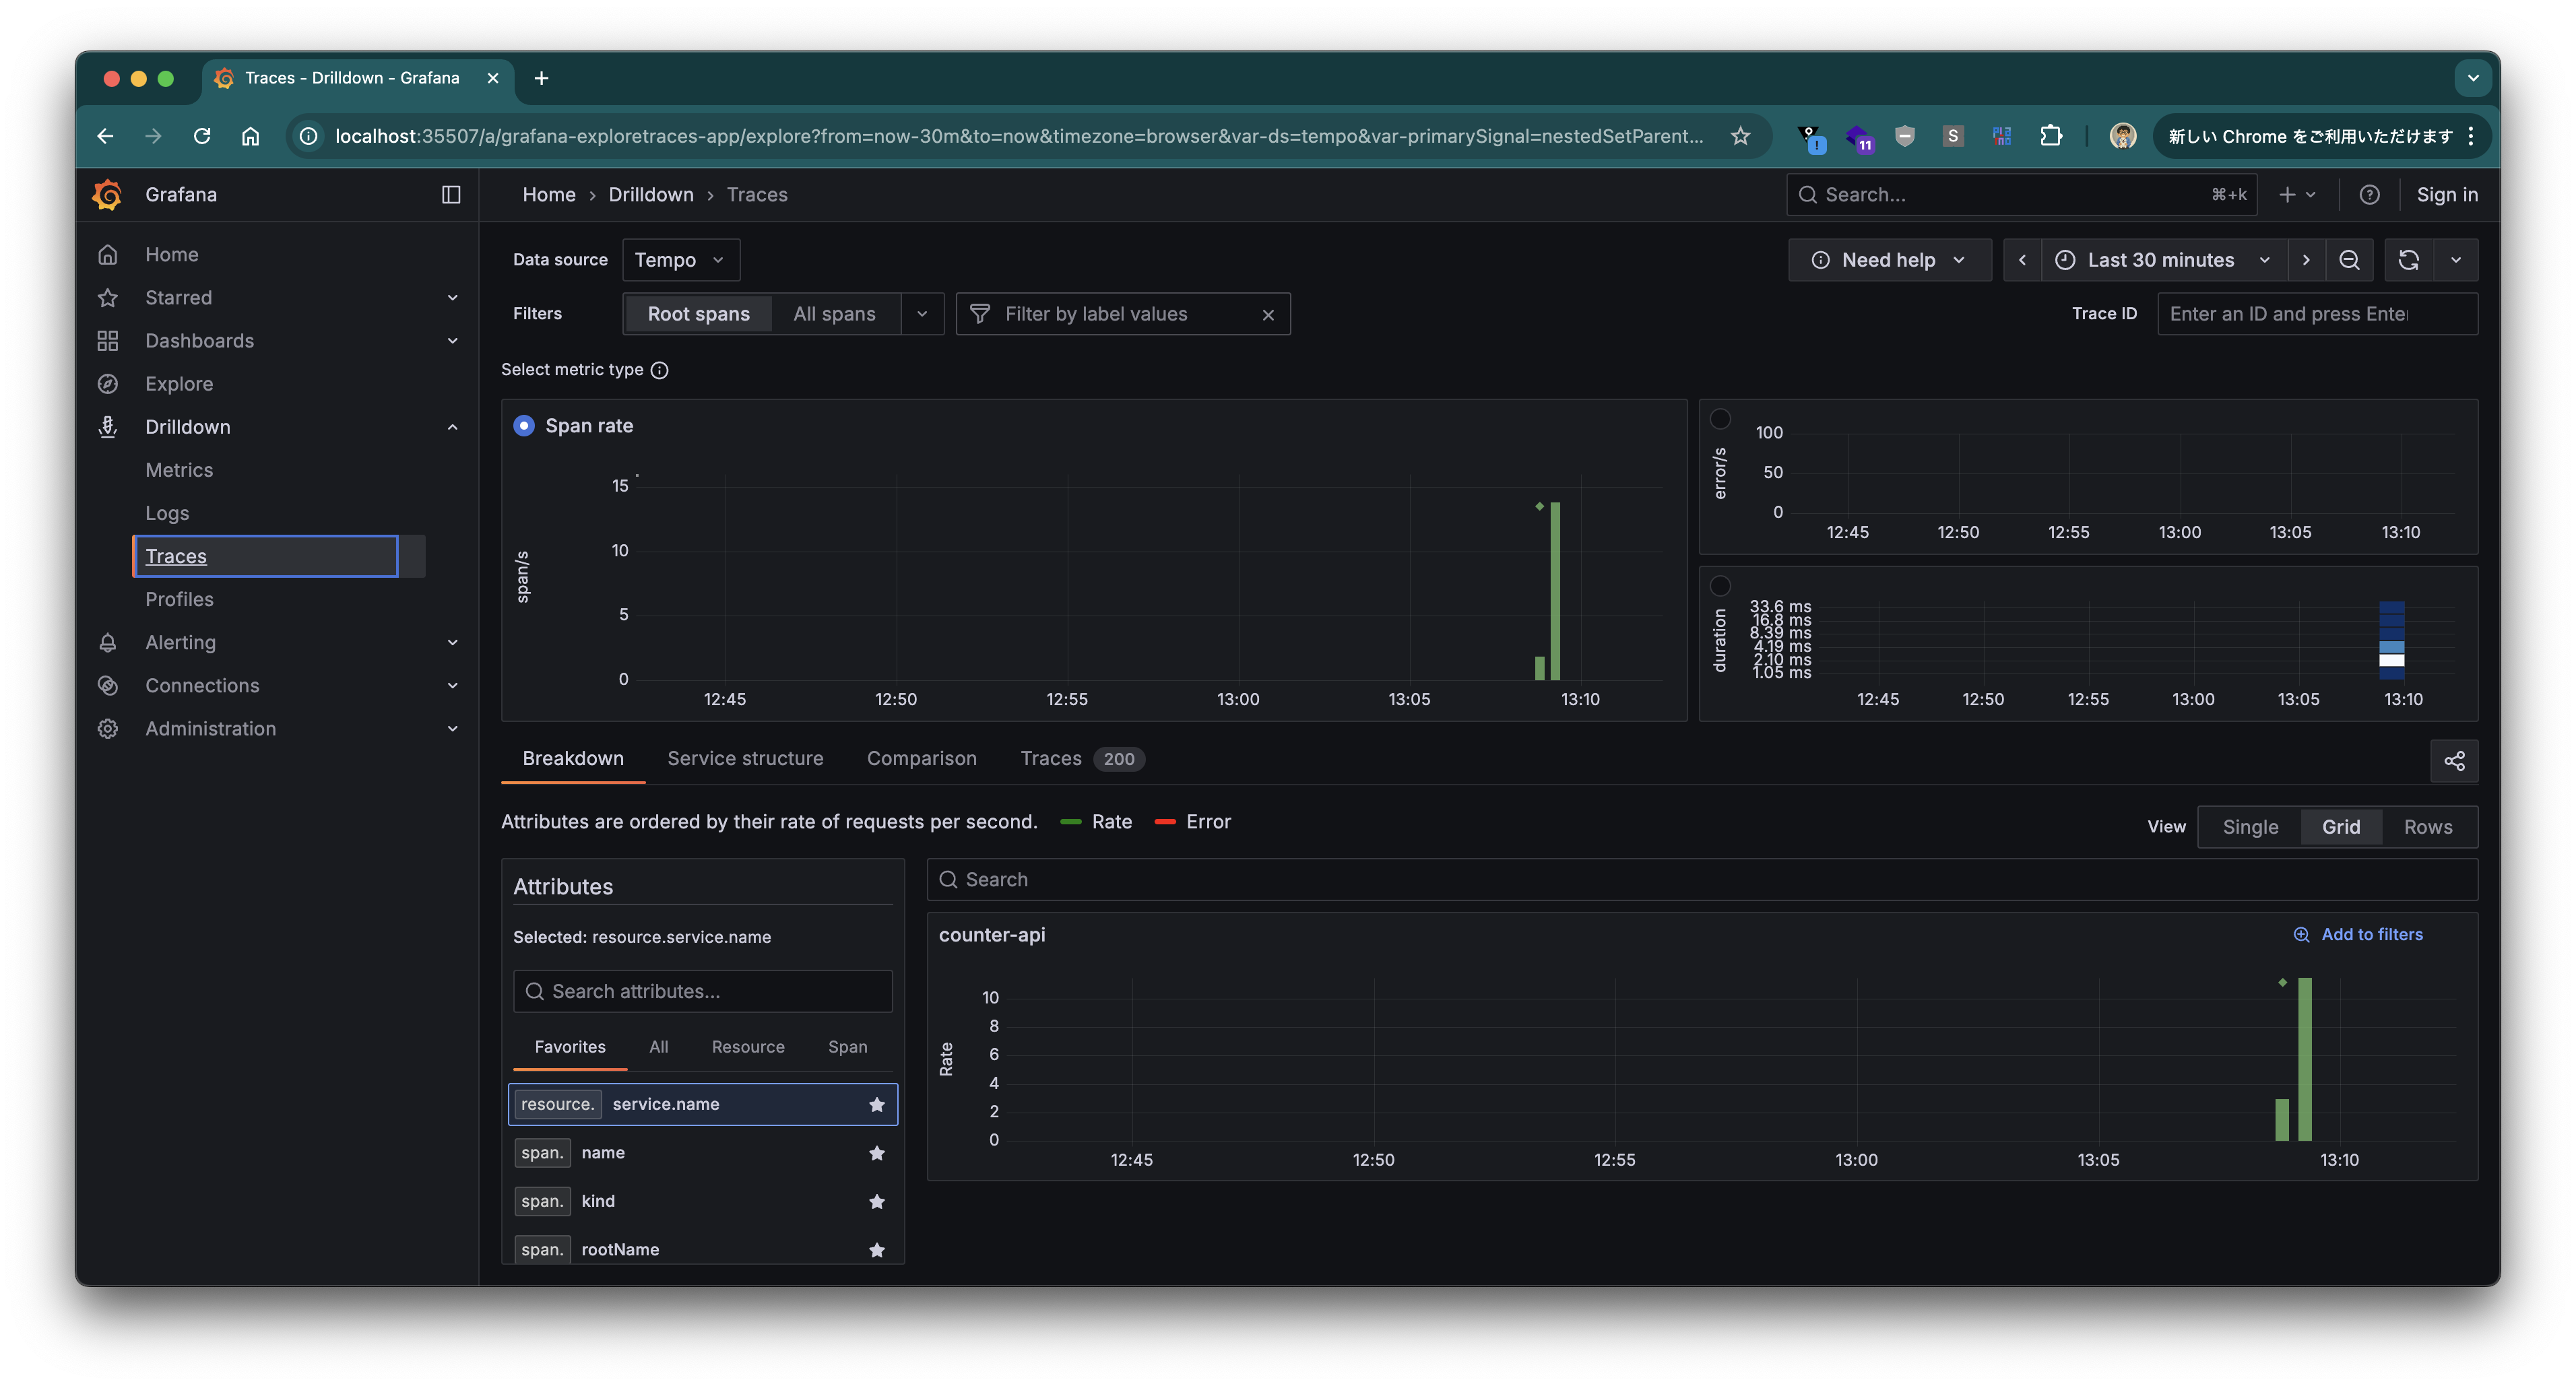Click the help question mark icon
The image size is (2576, 1386).
2369,194
